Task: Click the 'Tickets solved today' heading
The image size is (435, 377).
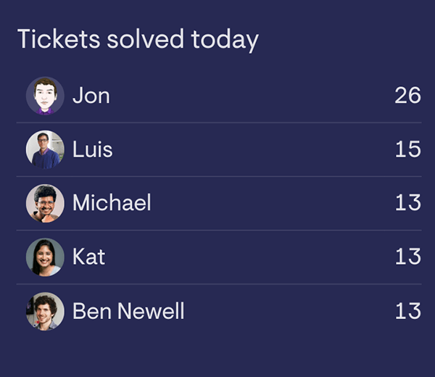Action: 138,39
